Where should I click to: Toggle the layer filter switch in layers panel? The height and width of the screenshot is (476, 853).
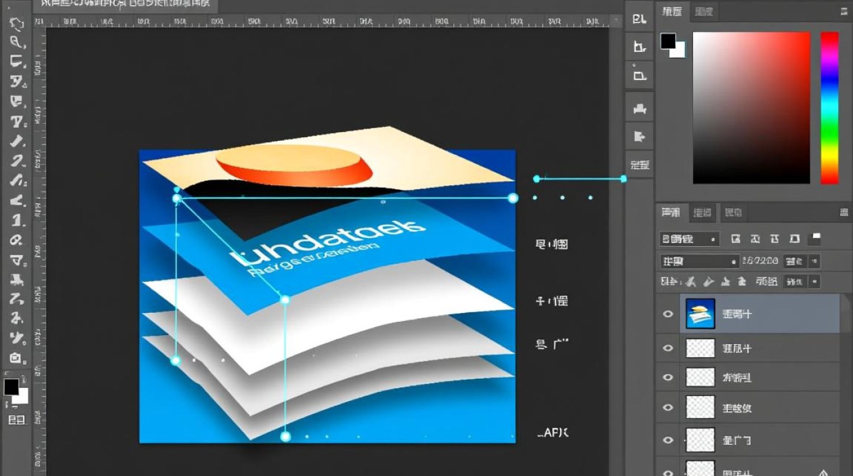pyautogui.click(x=815, y=239)
